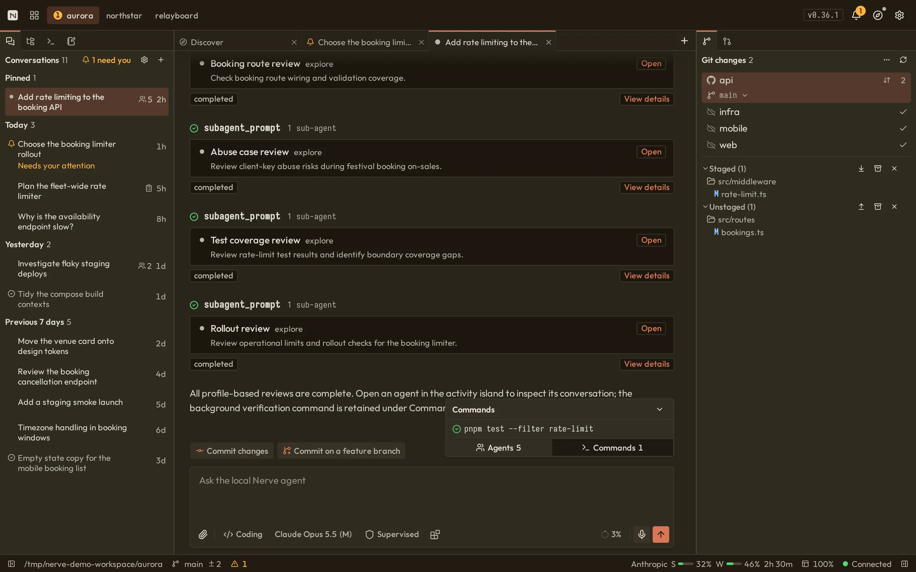This screenshot has height=572, width=916.
Task: Open the workspace grid overview icon
Action: pos(34,15)
